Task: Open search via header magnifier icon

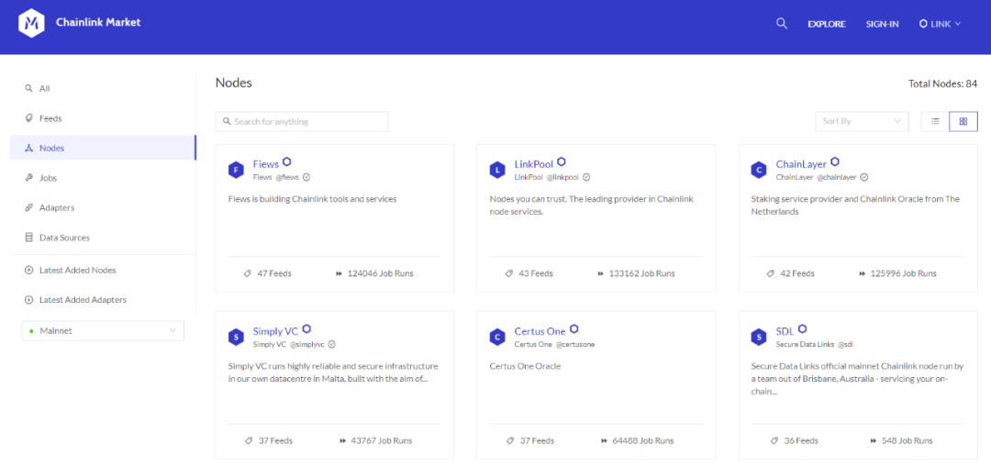Action: pos(781,23)
